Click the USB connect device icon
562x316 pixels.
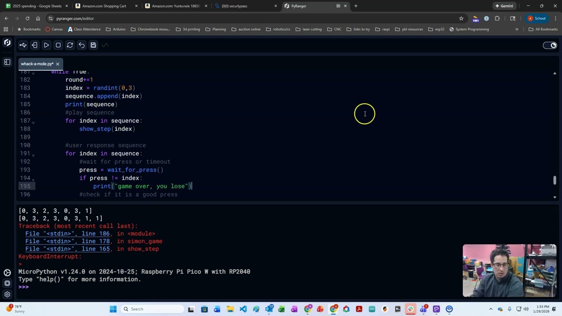(x=23, y=45)
